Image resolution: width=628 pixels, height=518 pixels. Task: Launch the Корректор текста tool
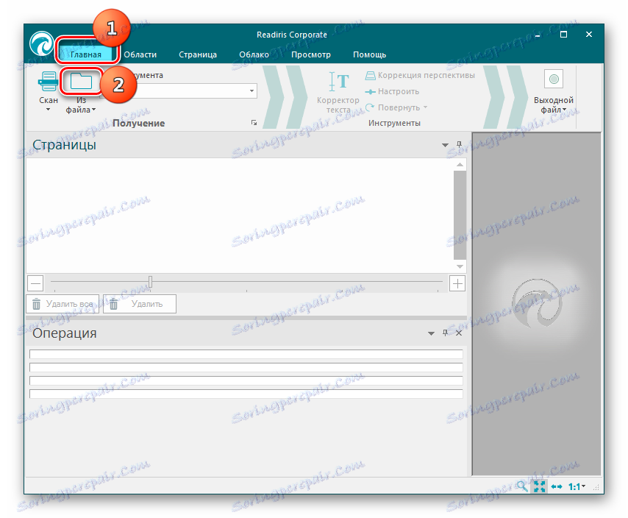tap(338, 93)
